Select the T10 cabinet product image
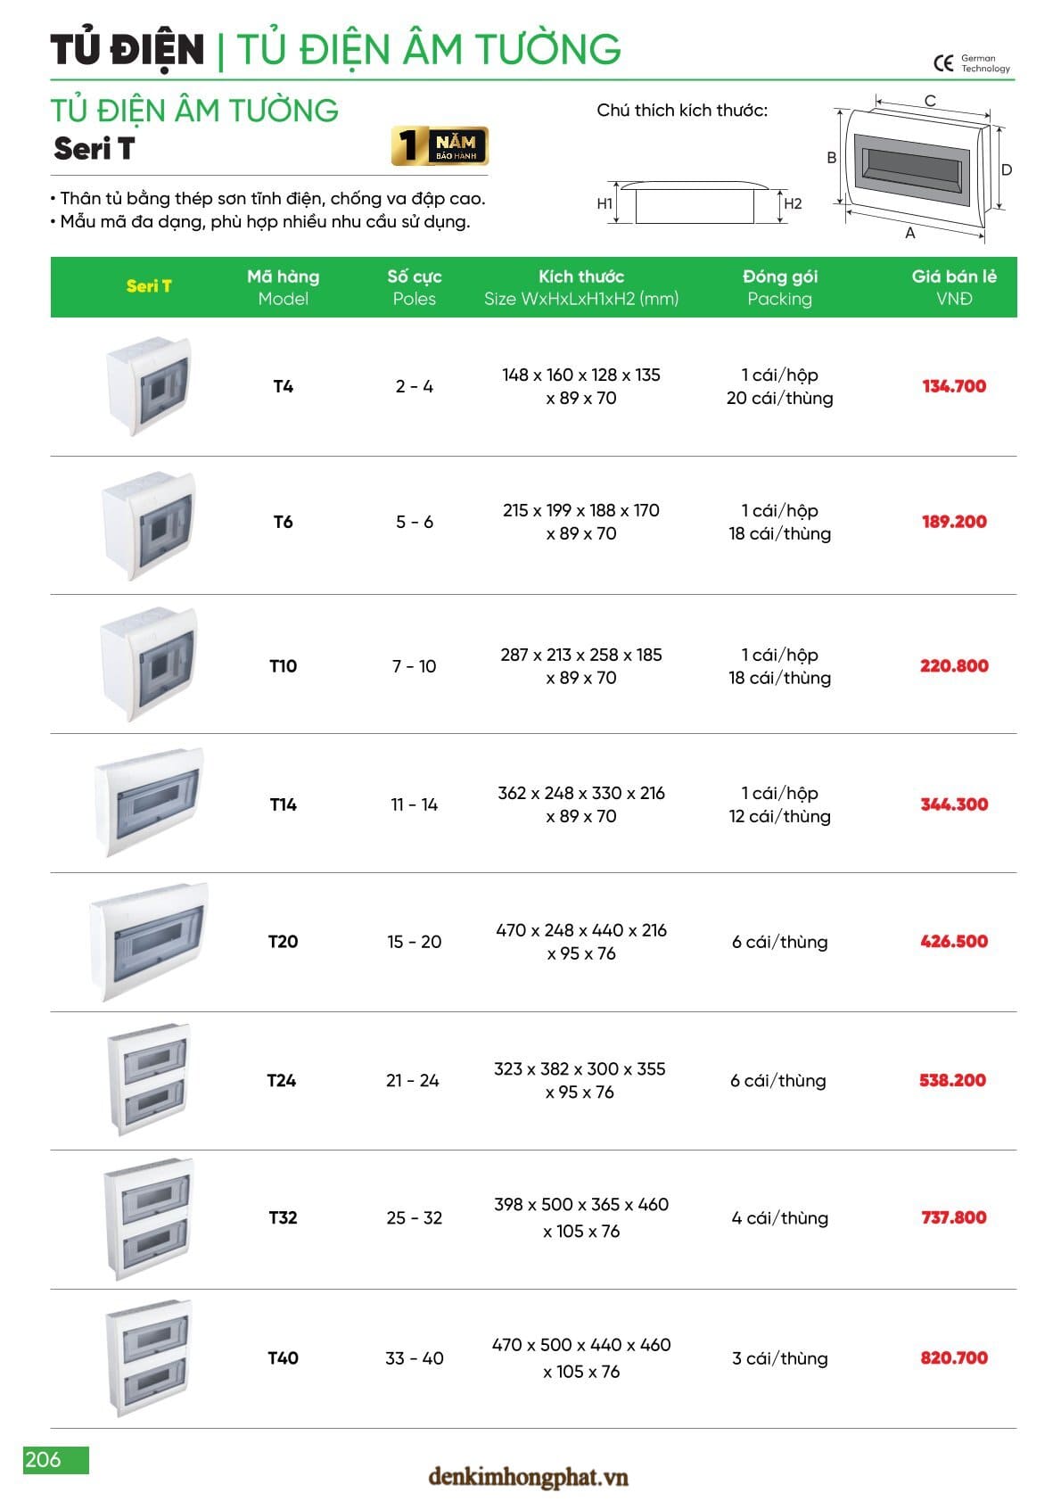 pyautogui.click(x=148, y=664)
